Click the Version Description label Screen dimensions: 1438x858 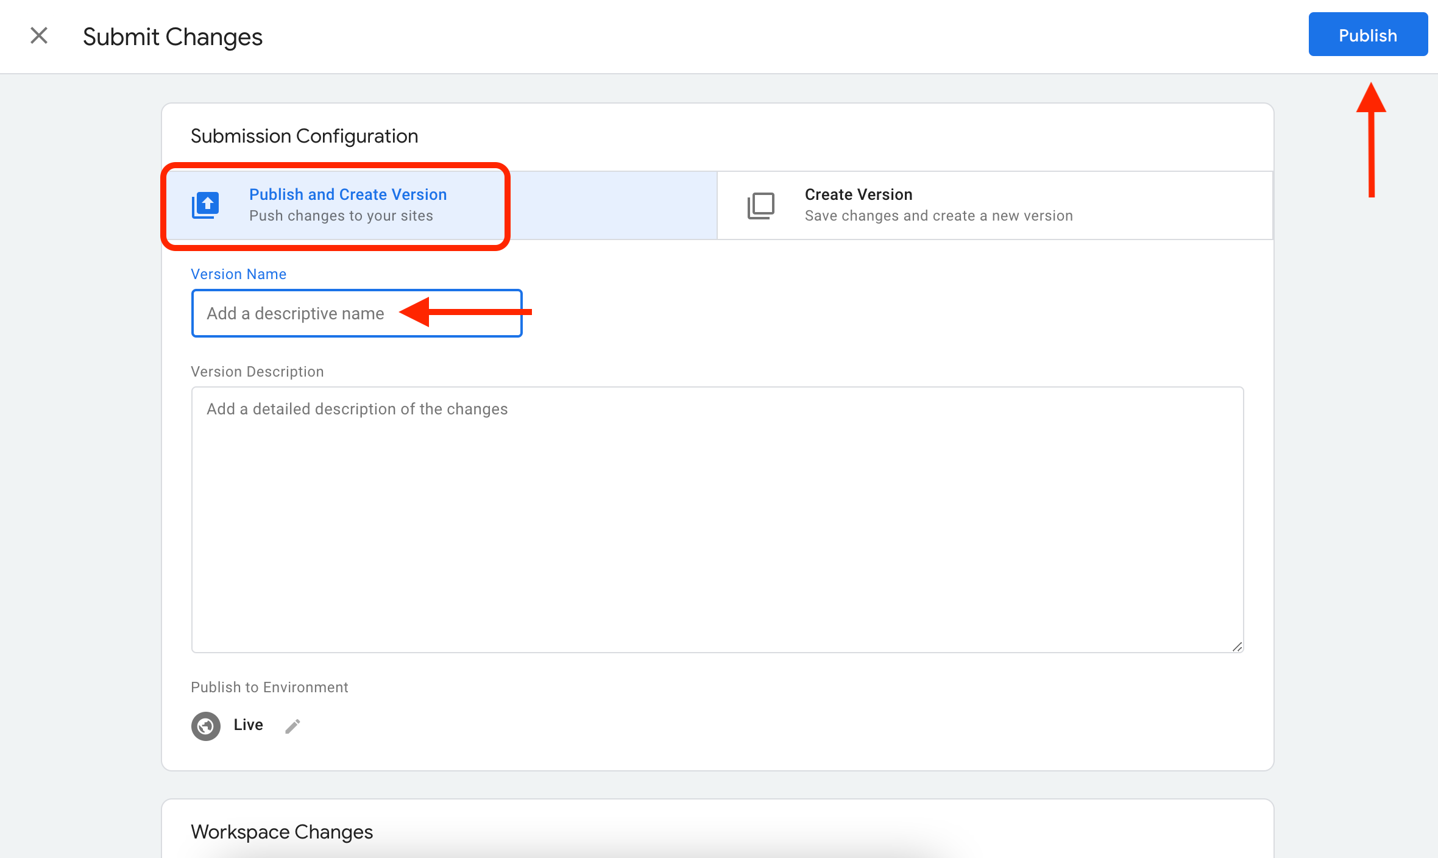[257, 372]
